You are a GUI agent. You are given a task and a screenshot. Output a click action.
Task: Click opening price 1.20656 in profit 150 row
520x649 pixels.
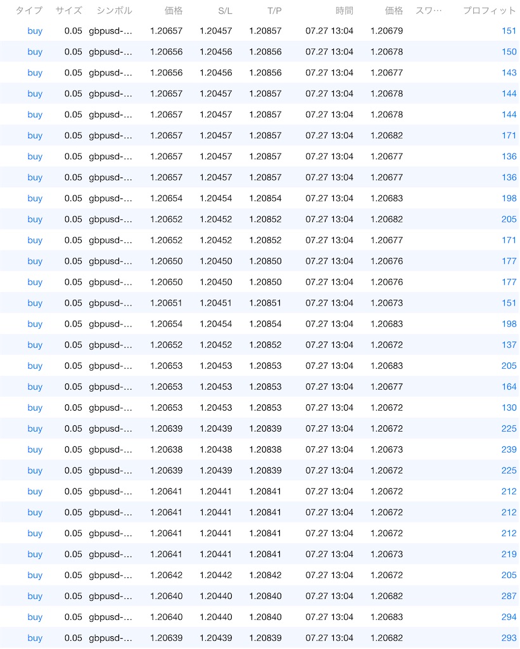[167, 52]
